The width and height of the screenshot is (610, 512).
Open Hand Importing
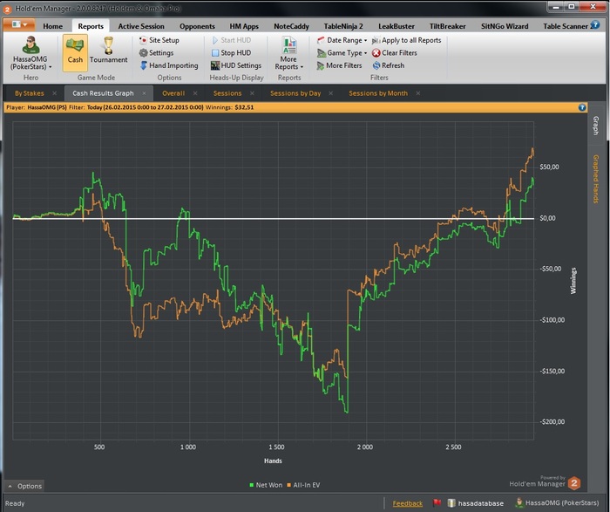click(x=169, y=65)
